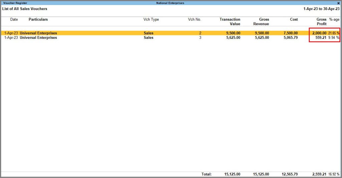Screen dimensions: 342x178
Task: Click the Cost column header
Action: click(x=294, y=19)
